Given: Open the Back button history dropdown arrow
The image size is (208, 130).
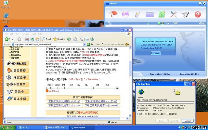Looking at the screenshot, I should pyautogui.click(x=15, y=39).
